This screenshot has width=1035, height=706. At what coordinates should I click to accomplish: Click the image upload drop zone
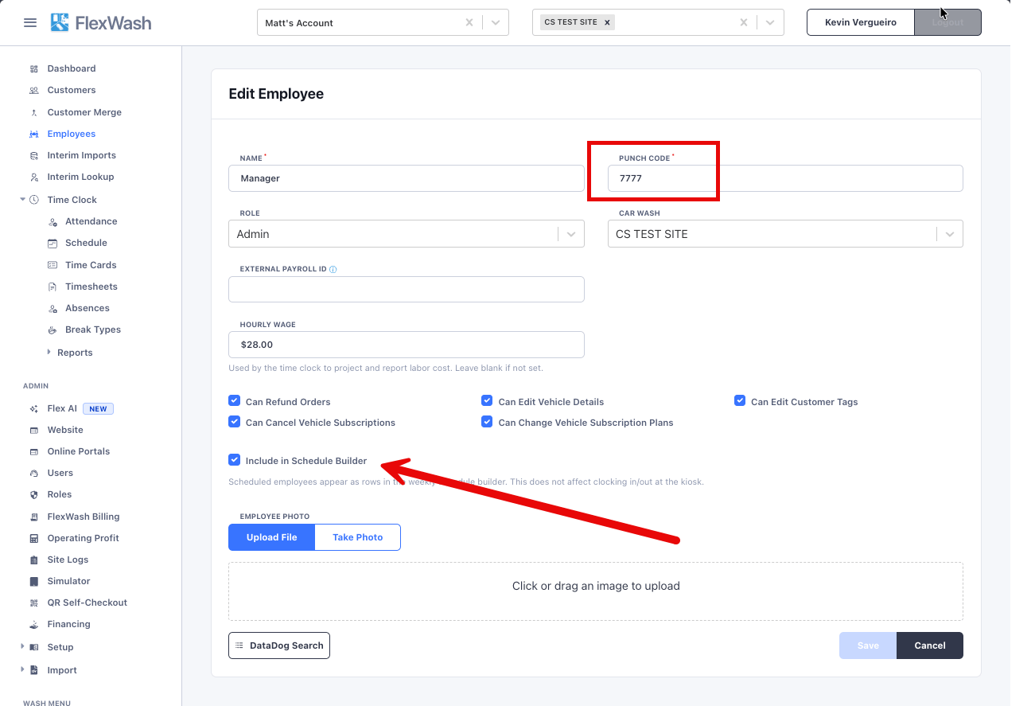click(x=596, y=591)
